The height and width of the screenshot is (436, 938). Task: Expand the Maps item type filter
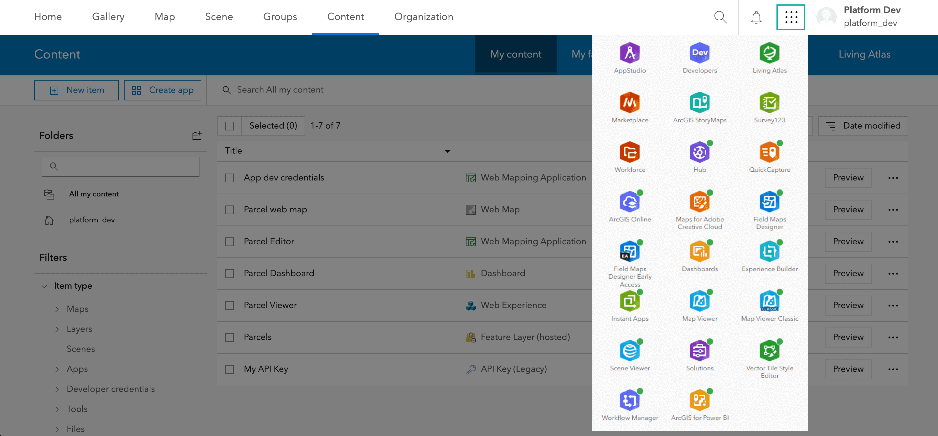[x=57, y=309]
